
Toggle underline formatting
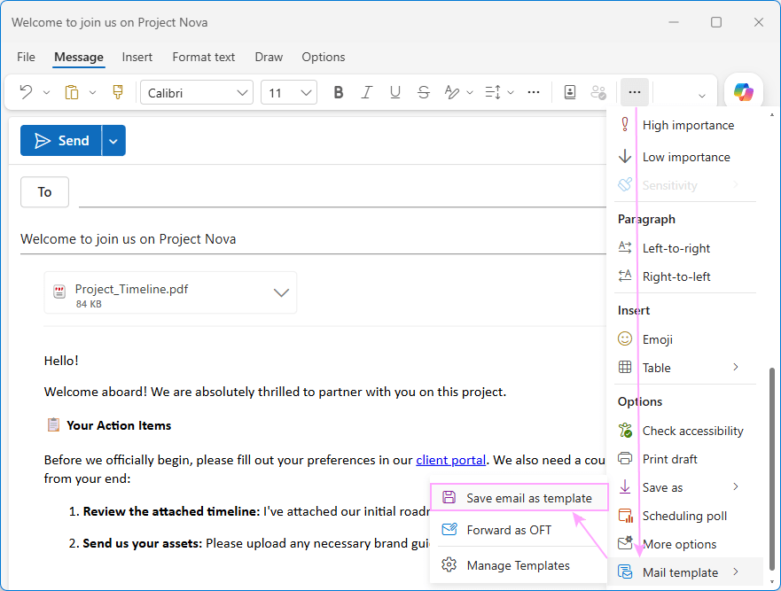(x=395, y=93)
